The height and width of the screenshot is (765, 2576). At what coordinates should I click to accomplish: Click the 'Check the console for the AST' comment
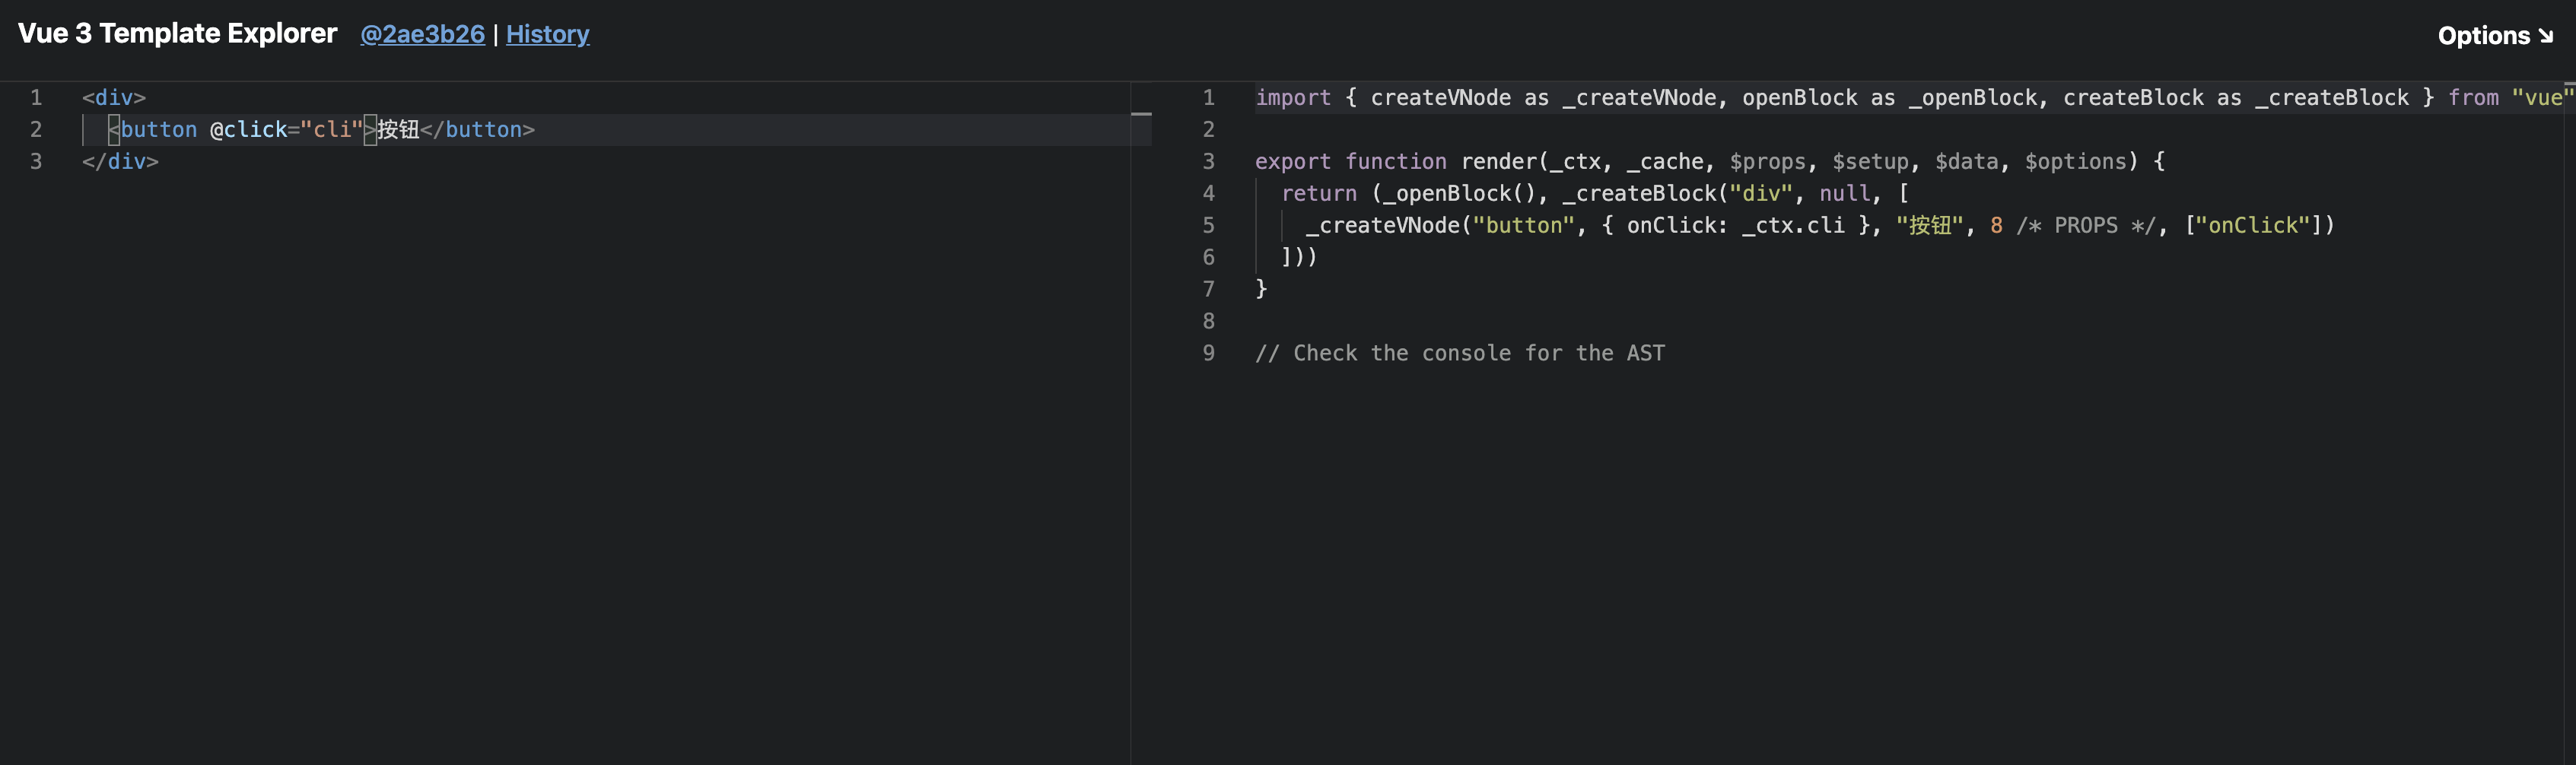point(1460,353)
